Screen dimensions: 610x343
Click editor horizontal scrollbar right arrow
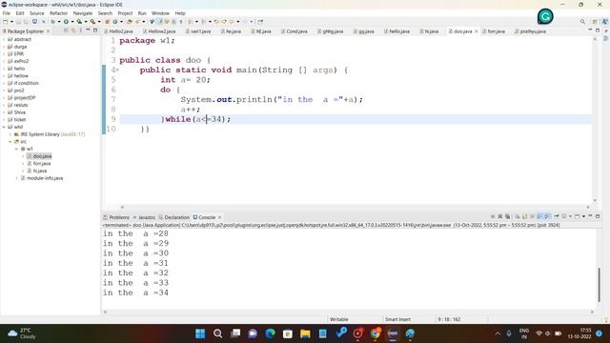coord(588,208)
